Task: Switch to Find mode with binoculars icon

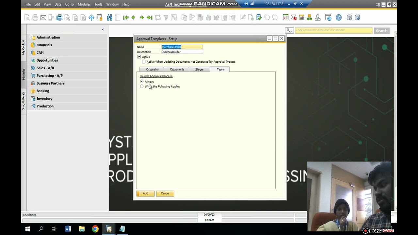Action: click(x=110, y=18)
